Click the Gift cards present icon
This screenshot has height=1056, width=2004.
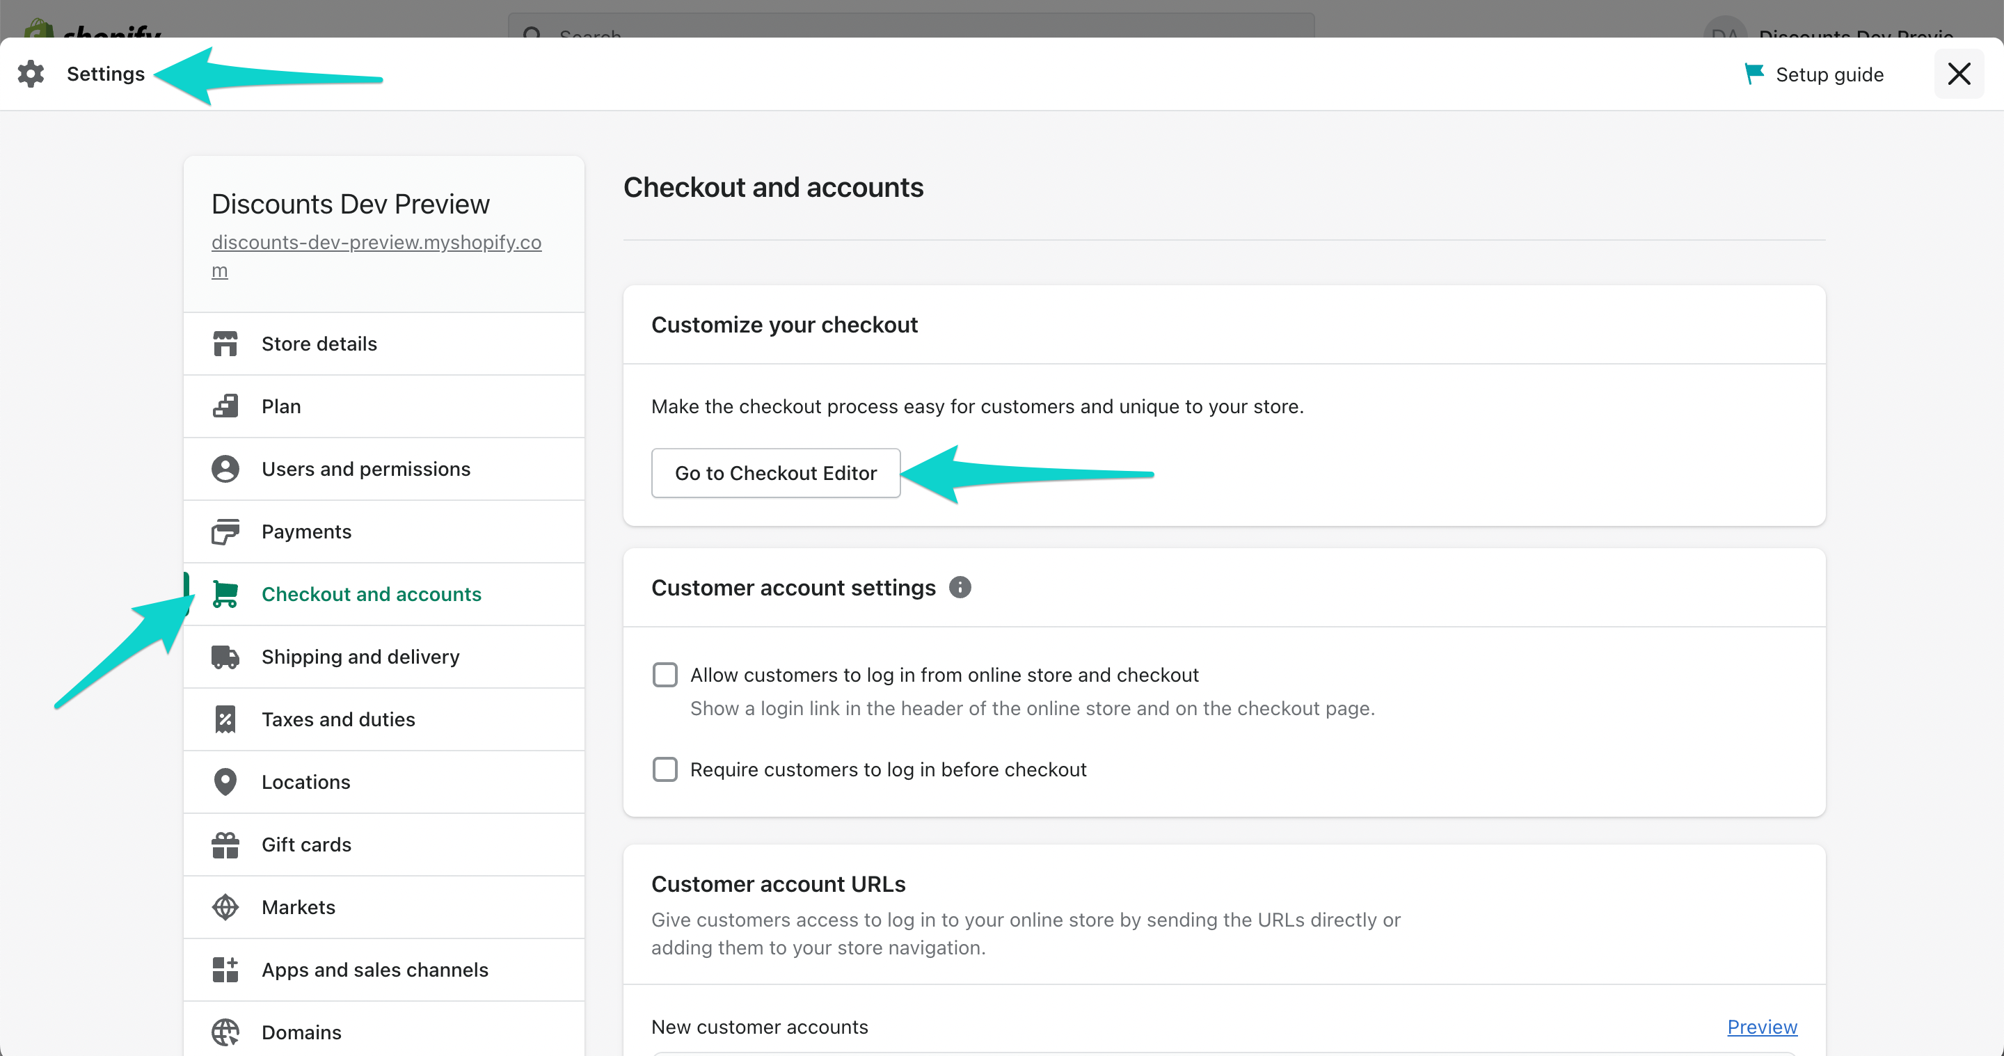point(225,845)
